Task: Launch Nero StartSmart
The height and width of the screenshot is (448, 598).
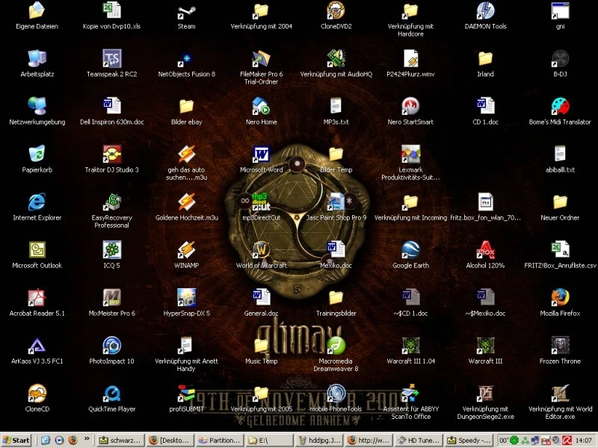Action: 410,108
